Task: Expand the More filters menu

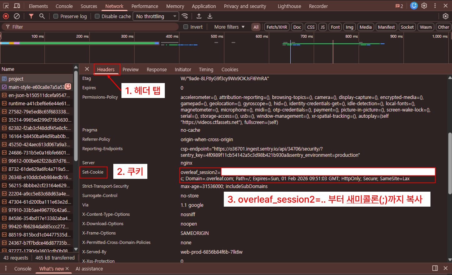Action: pyautogui.click(x=229, y=27)
